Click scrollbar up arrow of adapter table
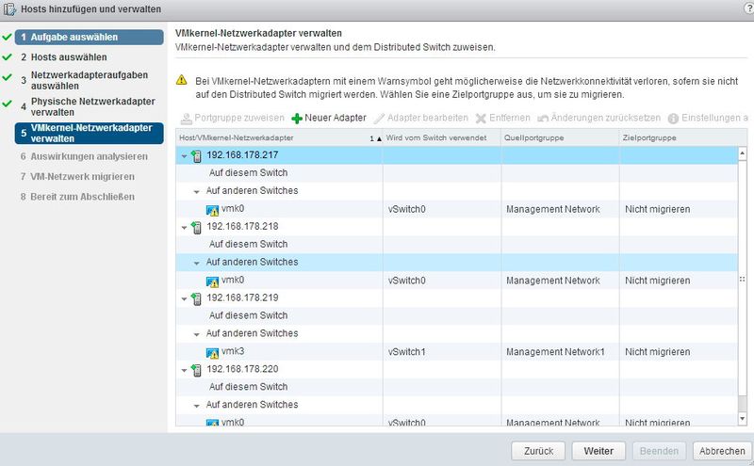Screen dimensions: 754x466 click(742, 153)
